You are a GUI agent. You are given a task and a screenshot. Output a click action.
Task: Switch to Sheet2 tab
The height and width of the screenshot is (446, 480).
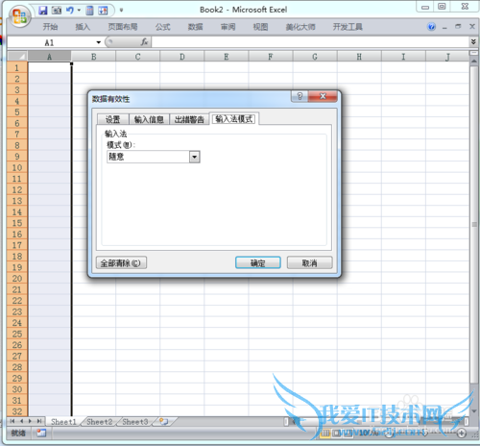(100, 422)
